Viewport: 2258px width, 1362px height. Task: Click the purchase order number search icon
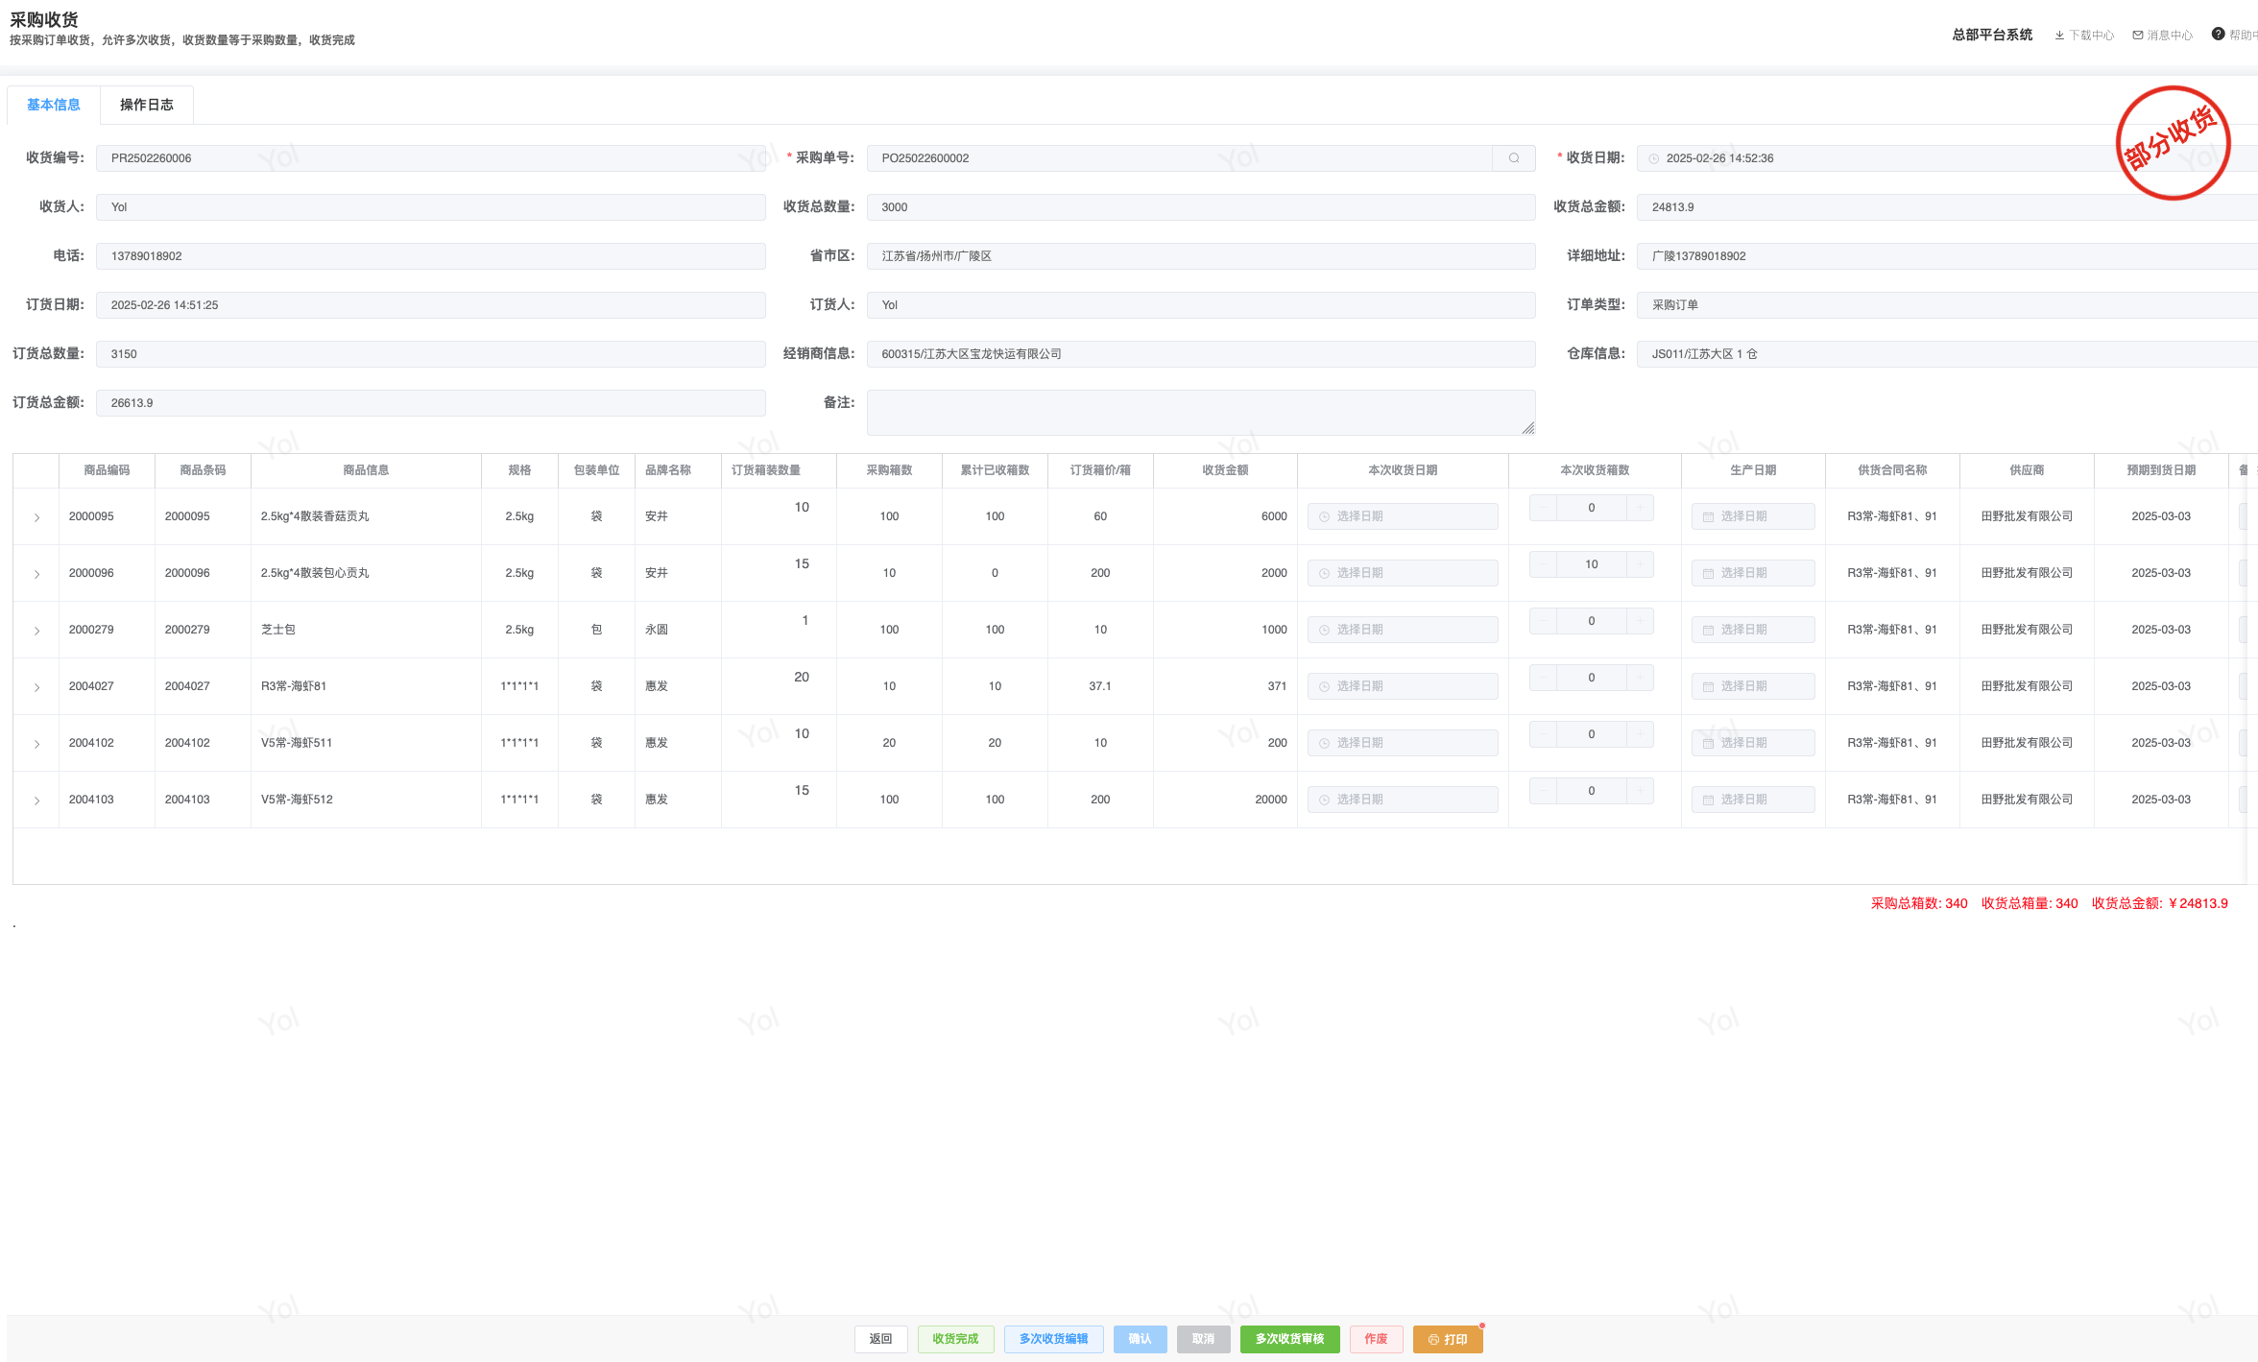[1514, 158]
